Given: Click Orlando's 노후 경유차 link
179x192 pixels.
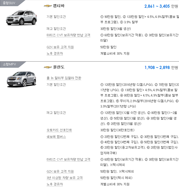Looking at the screenshot, I should (55, 184).
